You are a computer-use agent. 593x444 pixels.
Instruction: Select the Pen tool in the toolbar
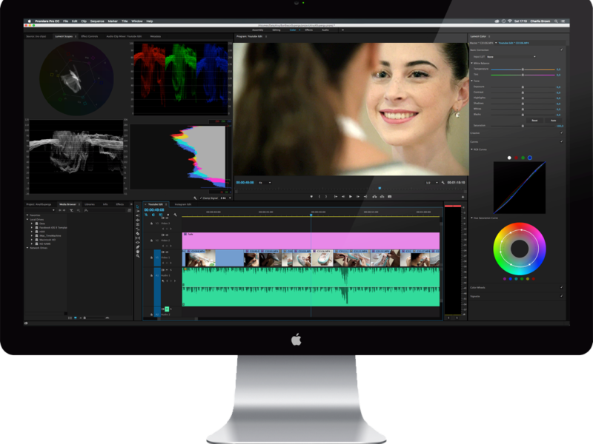tap(138, 246)
